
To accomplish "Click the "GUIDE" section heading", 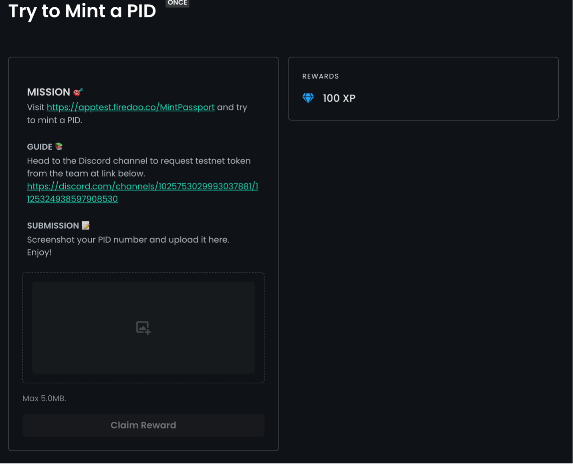I will [x=40, y=147].
